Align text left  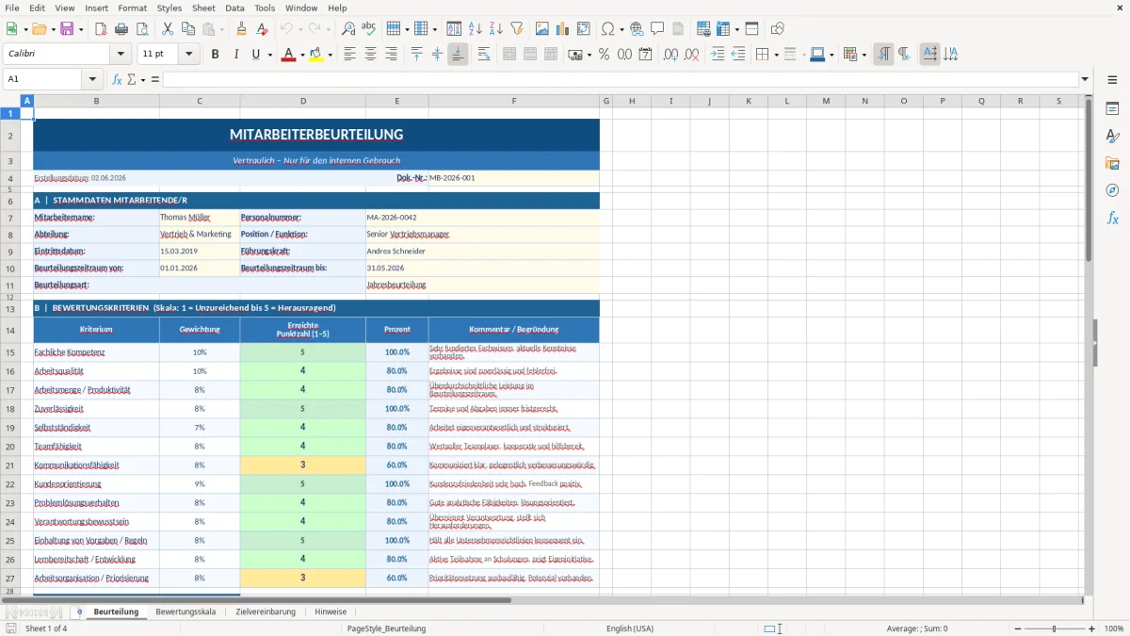click(x=349, y=55)
